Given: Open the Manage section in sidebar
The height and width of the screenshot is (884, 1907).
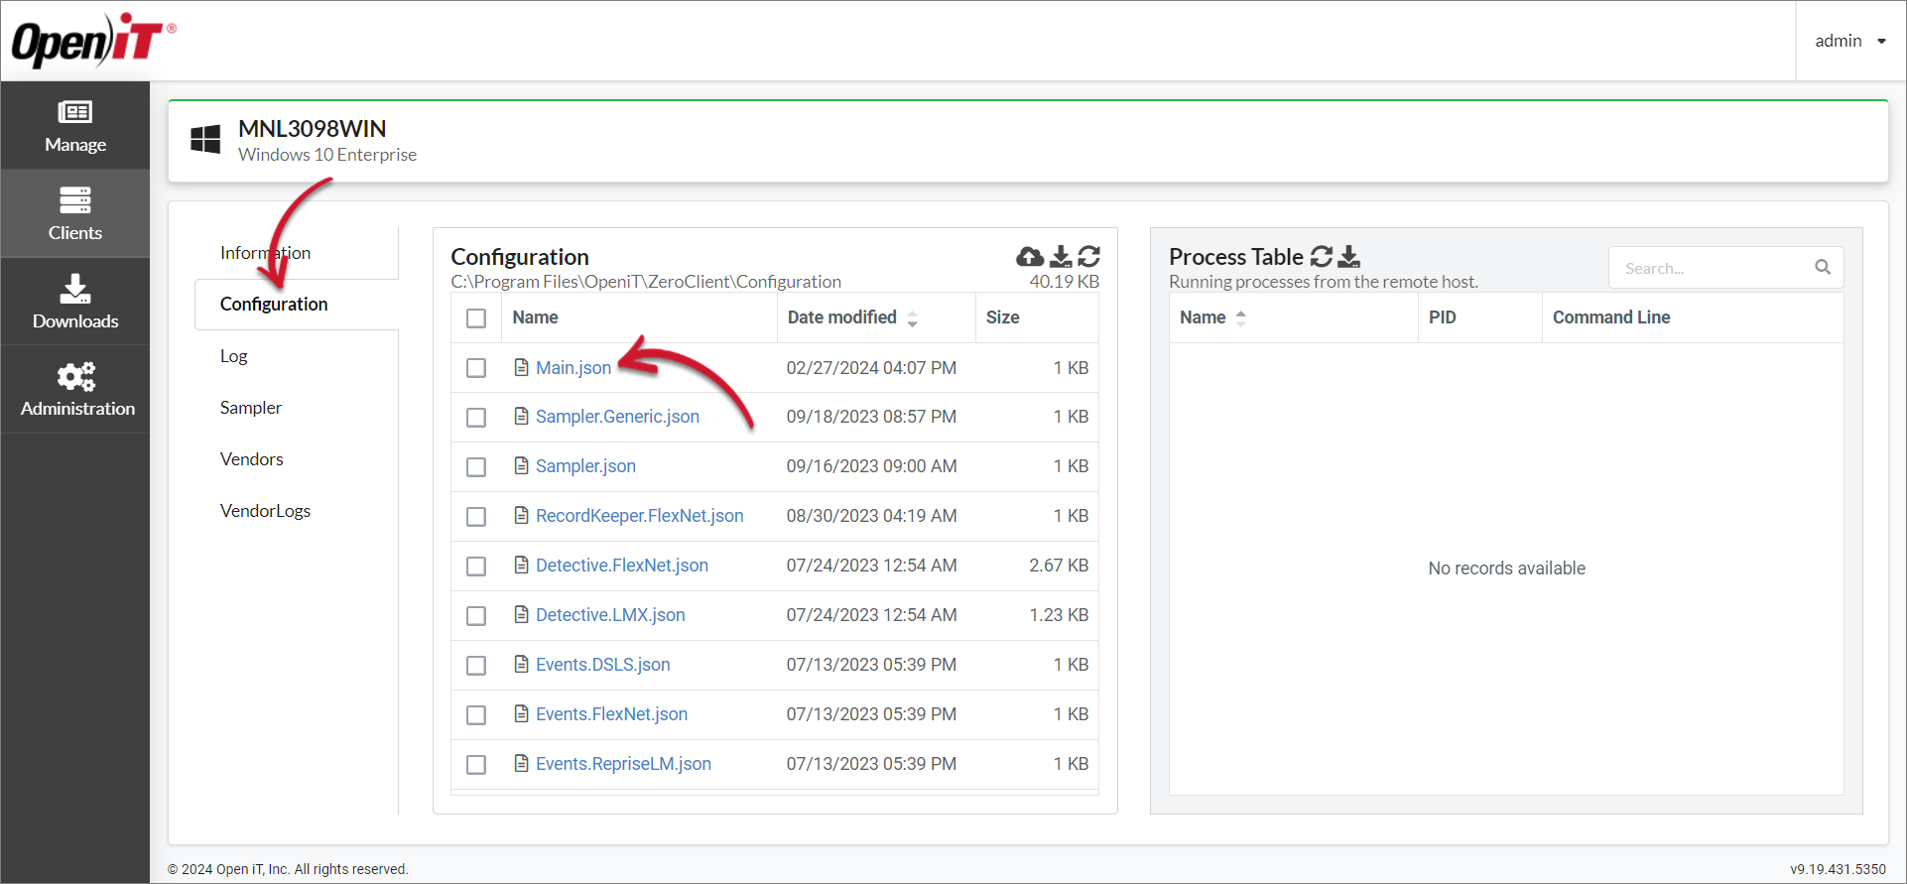Looking at the screenshot, I should point(75,126).
